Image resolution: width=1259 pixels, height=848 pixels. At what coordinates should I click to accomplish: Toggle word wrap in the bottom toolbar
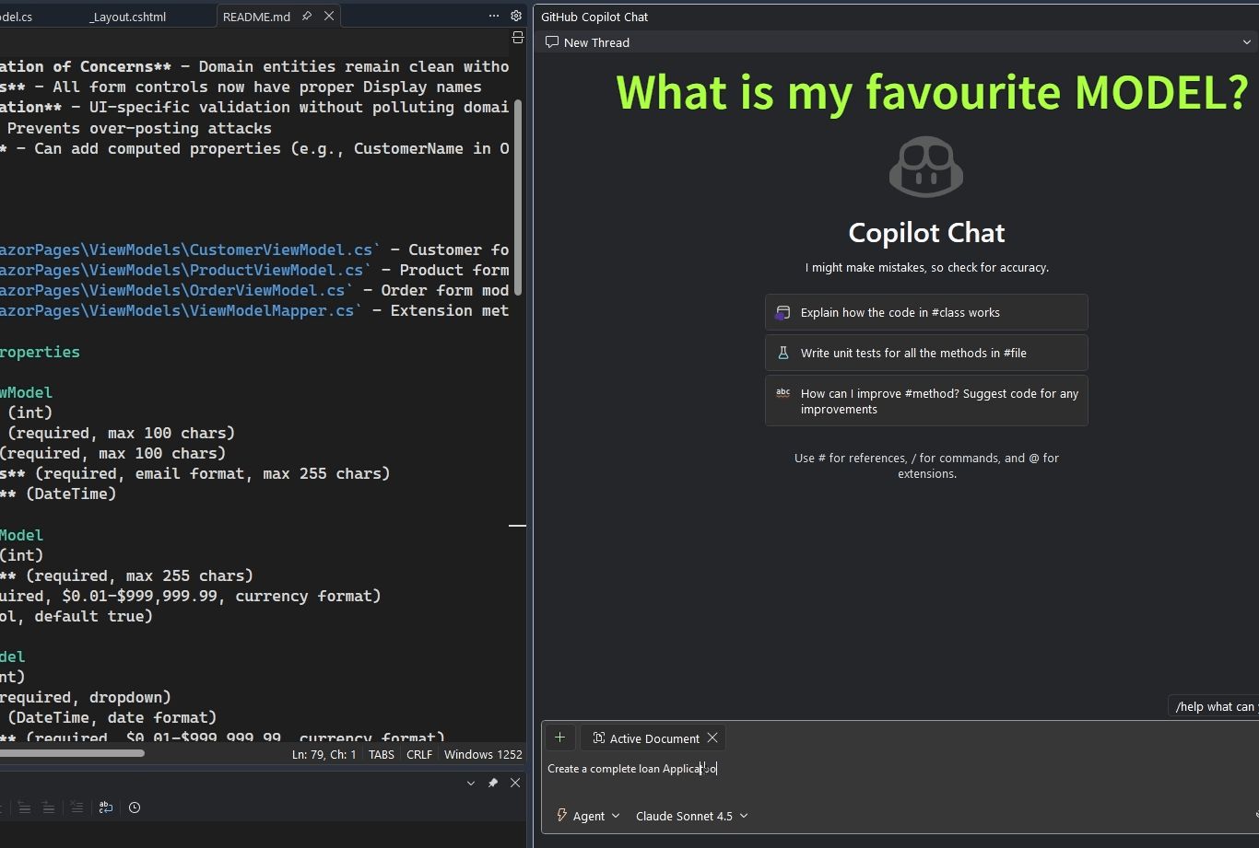pos(106,807)
